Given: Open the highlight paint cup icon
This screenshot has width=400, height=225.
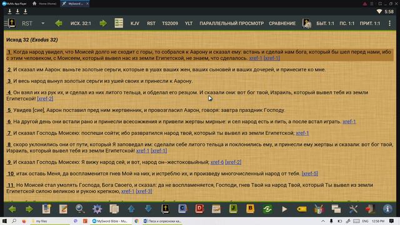Looking at the screenshot, I should (319, 209).
